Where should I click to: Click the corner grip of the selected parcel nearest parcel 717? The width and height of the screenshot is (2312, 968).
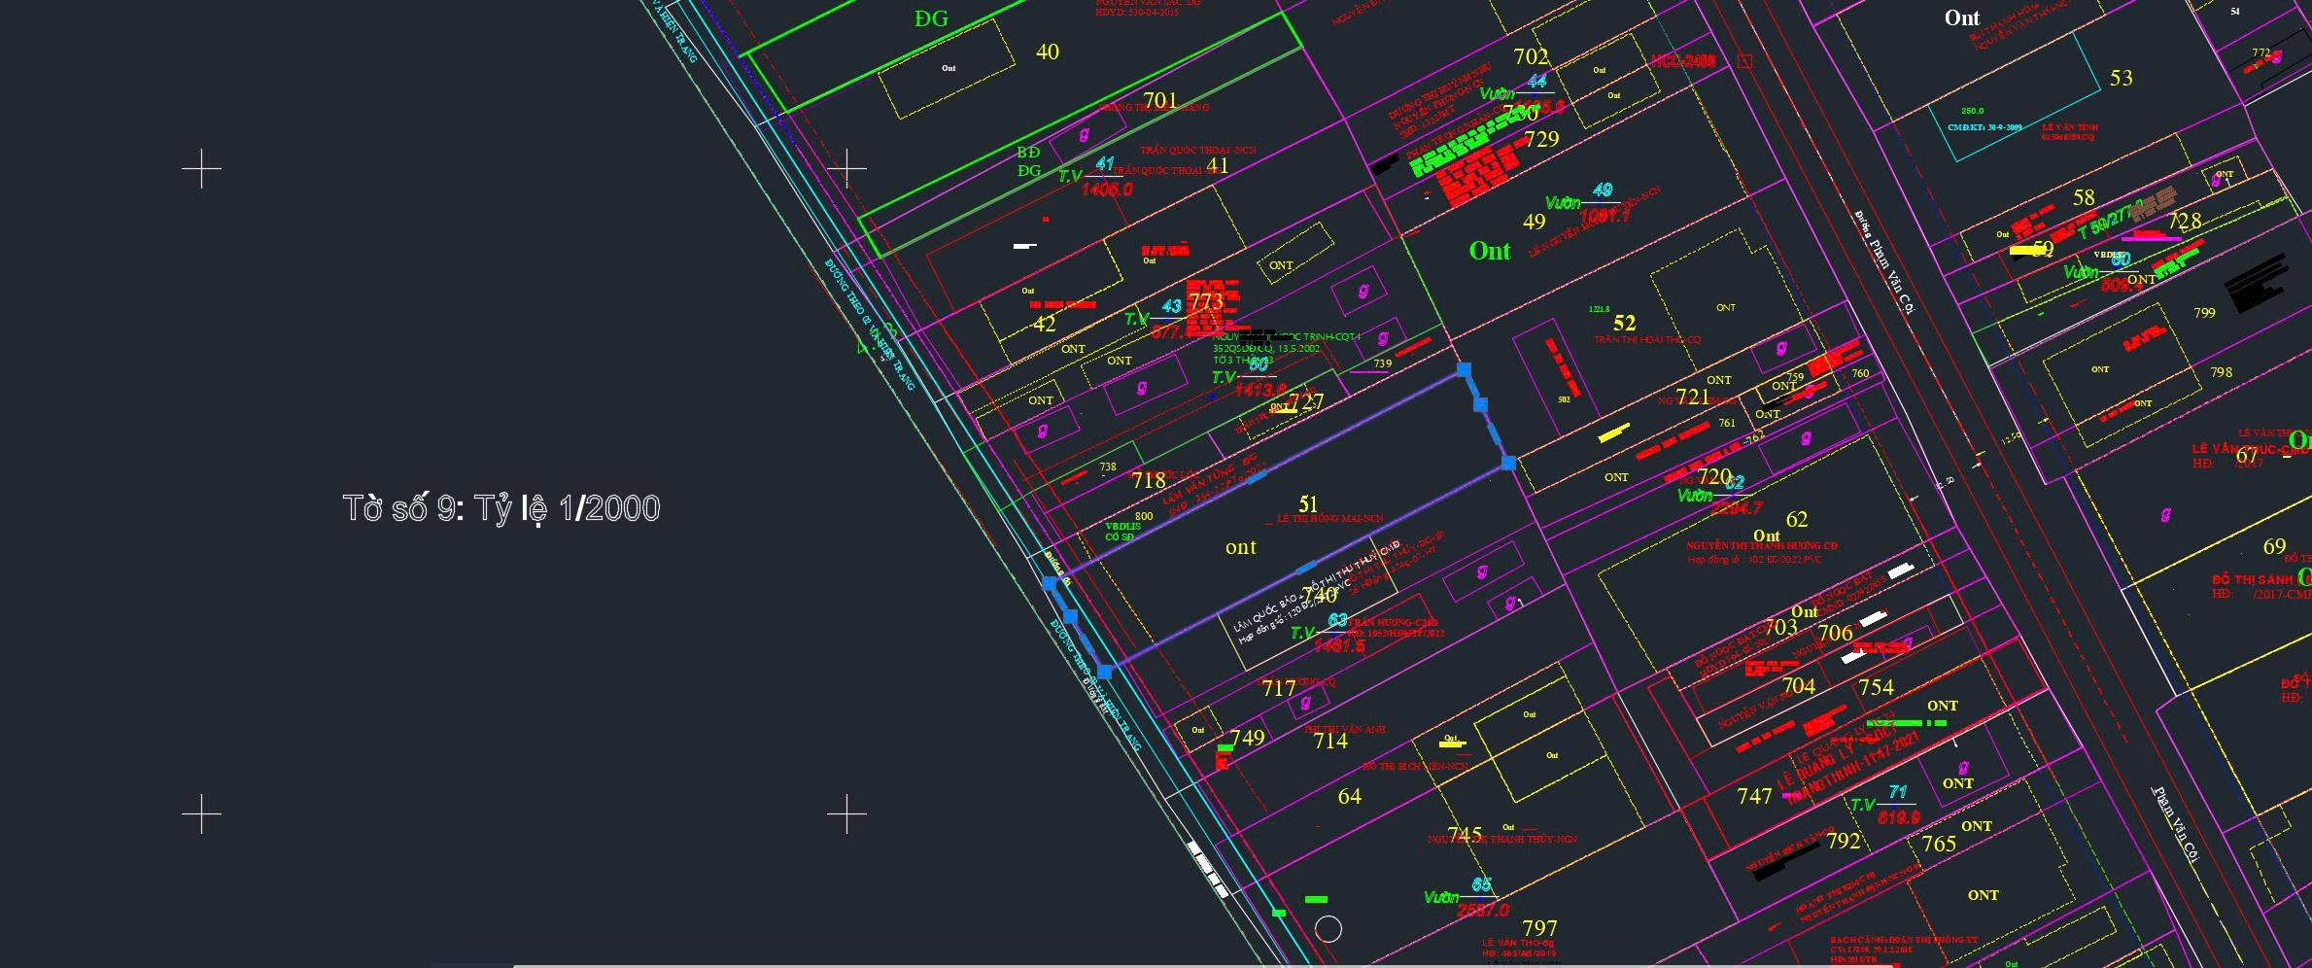tap(1105, 672)
